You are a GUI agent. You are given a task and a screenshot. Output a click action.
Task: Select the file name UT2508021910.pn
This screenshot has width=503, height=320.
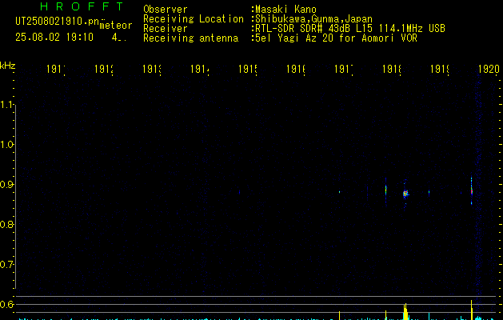(58, 22)
